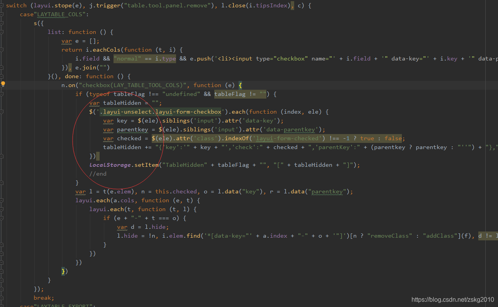Click the highlighted "normal" == i.type condition

pyautogui.click(x=145, y=59)
